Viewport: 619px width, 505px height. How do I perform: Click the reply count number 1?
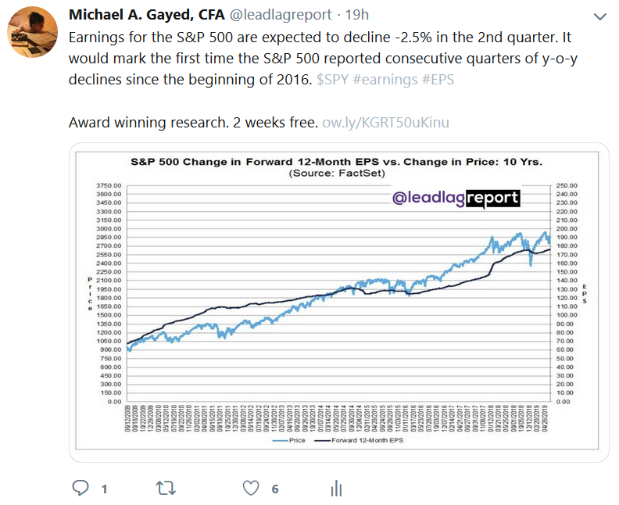pos(104,489)
